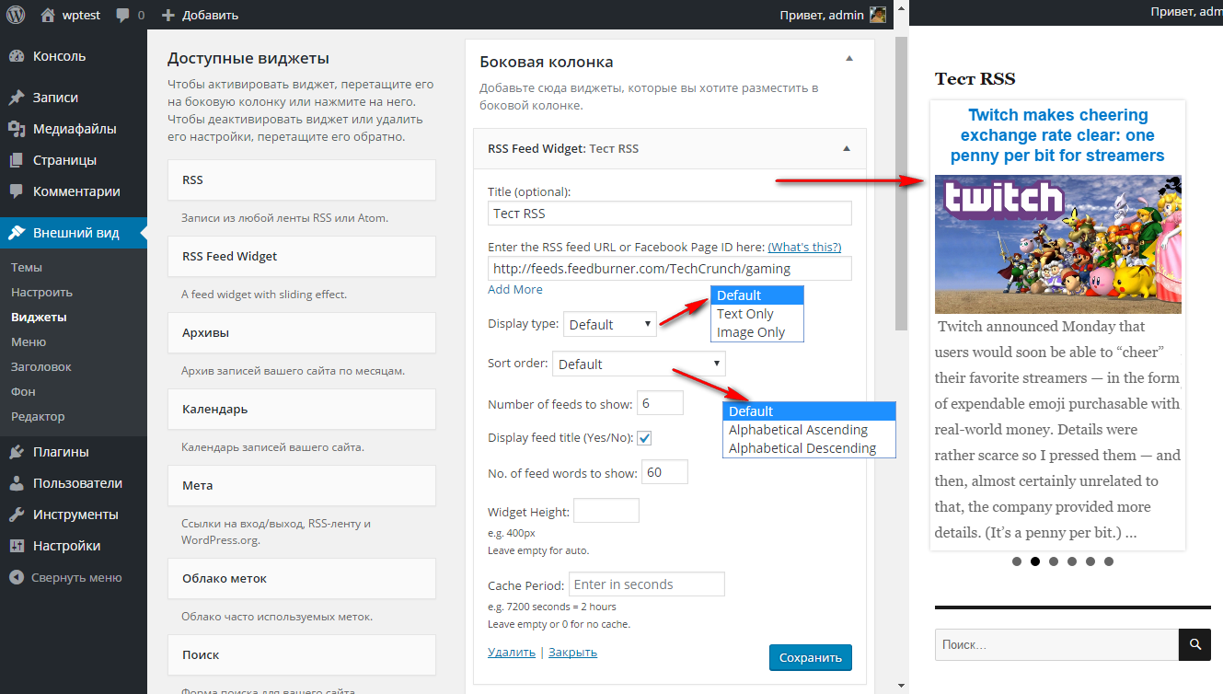Click the Пользователи user icon
The height and width of the screenshot is (694, 1223).
click(x=17, y=483)
